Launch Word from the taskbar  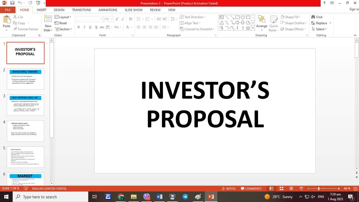tap(159, 197)
